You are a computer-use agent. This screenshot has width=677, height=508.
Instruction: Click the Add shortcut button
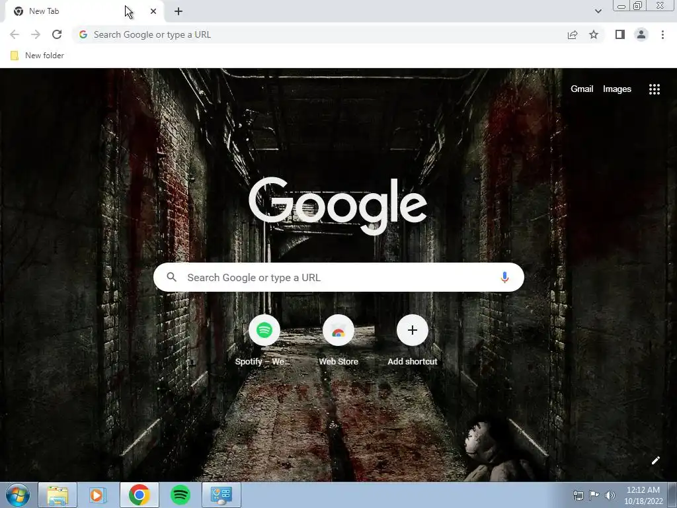pyautogui.click(x=413, y=341)
